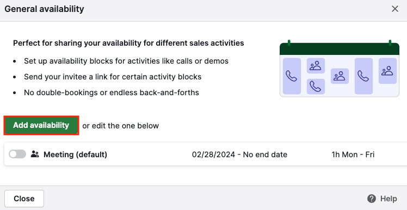Click the Close button in the footer
Viewport: 407px width, 210px height.
click(24, 199)
